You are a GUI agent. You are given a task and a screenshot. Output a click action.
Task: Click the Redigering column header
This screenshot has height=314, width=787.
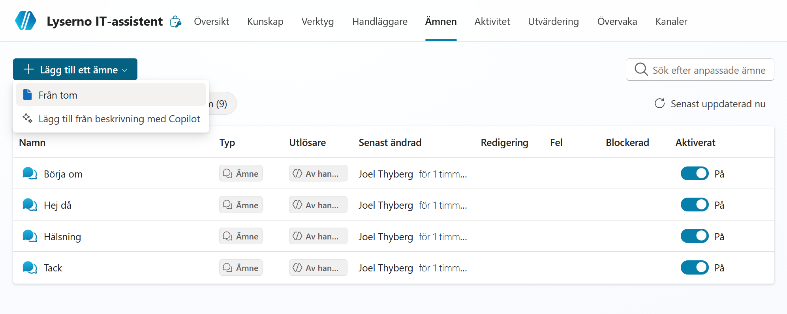click(x=504, y=142)
